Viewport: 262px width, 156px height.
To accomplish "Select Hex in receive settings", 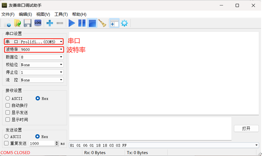I will (x=38, y=98).
